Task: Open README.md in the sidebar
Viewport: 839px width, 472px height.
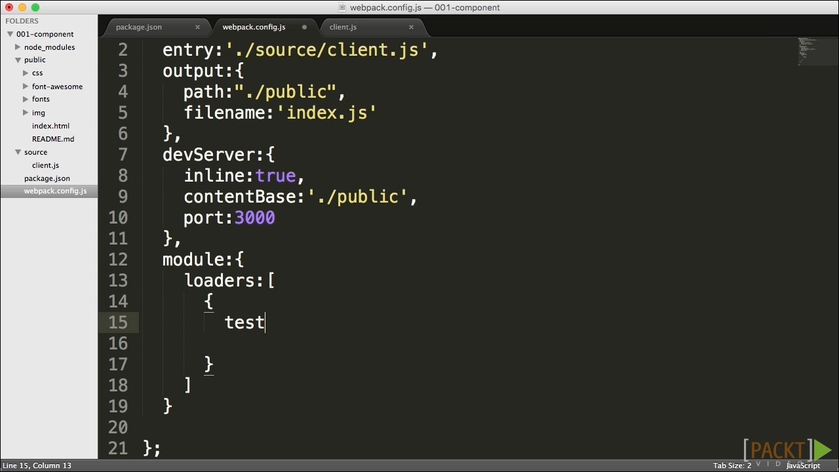Action: point(53,139)
